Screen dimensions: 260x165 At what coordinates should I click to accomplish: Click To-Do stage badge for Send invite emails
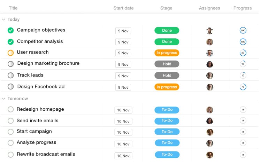click(x=167, y=121)
